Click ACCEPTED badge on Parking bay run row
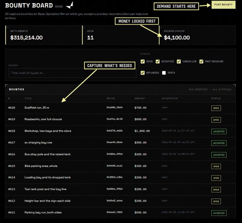Viewport: 242px width, 223px height. click(219, 213)
